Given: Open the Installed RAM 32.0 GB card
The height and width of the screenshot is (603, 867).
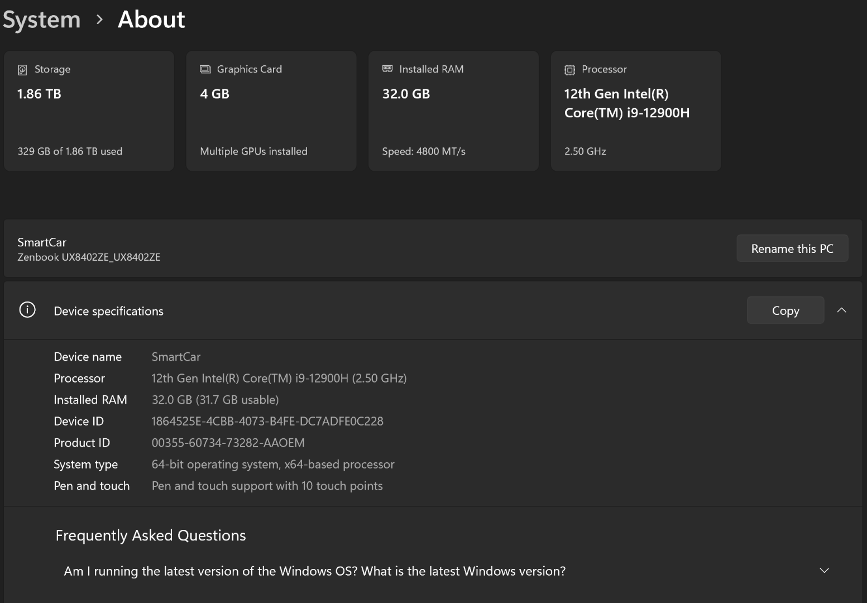Looking at the screenshot, I should (x=453, y=111).
